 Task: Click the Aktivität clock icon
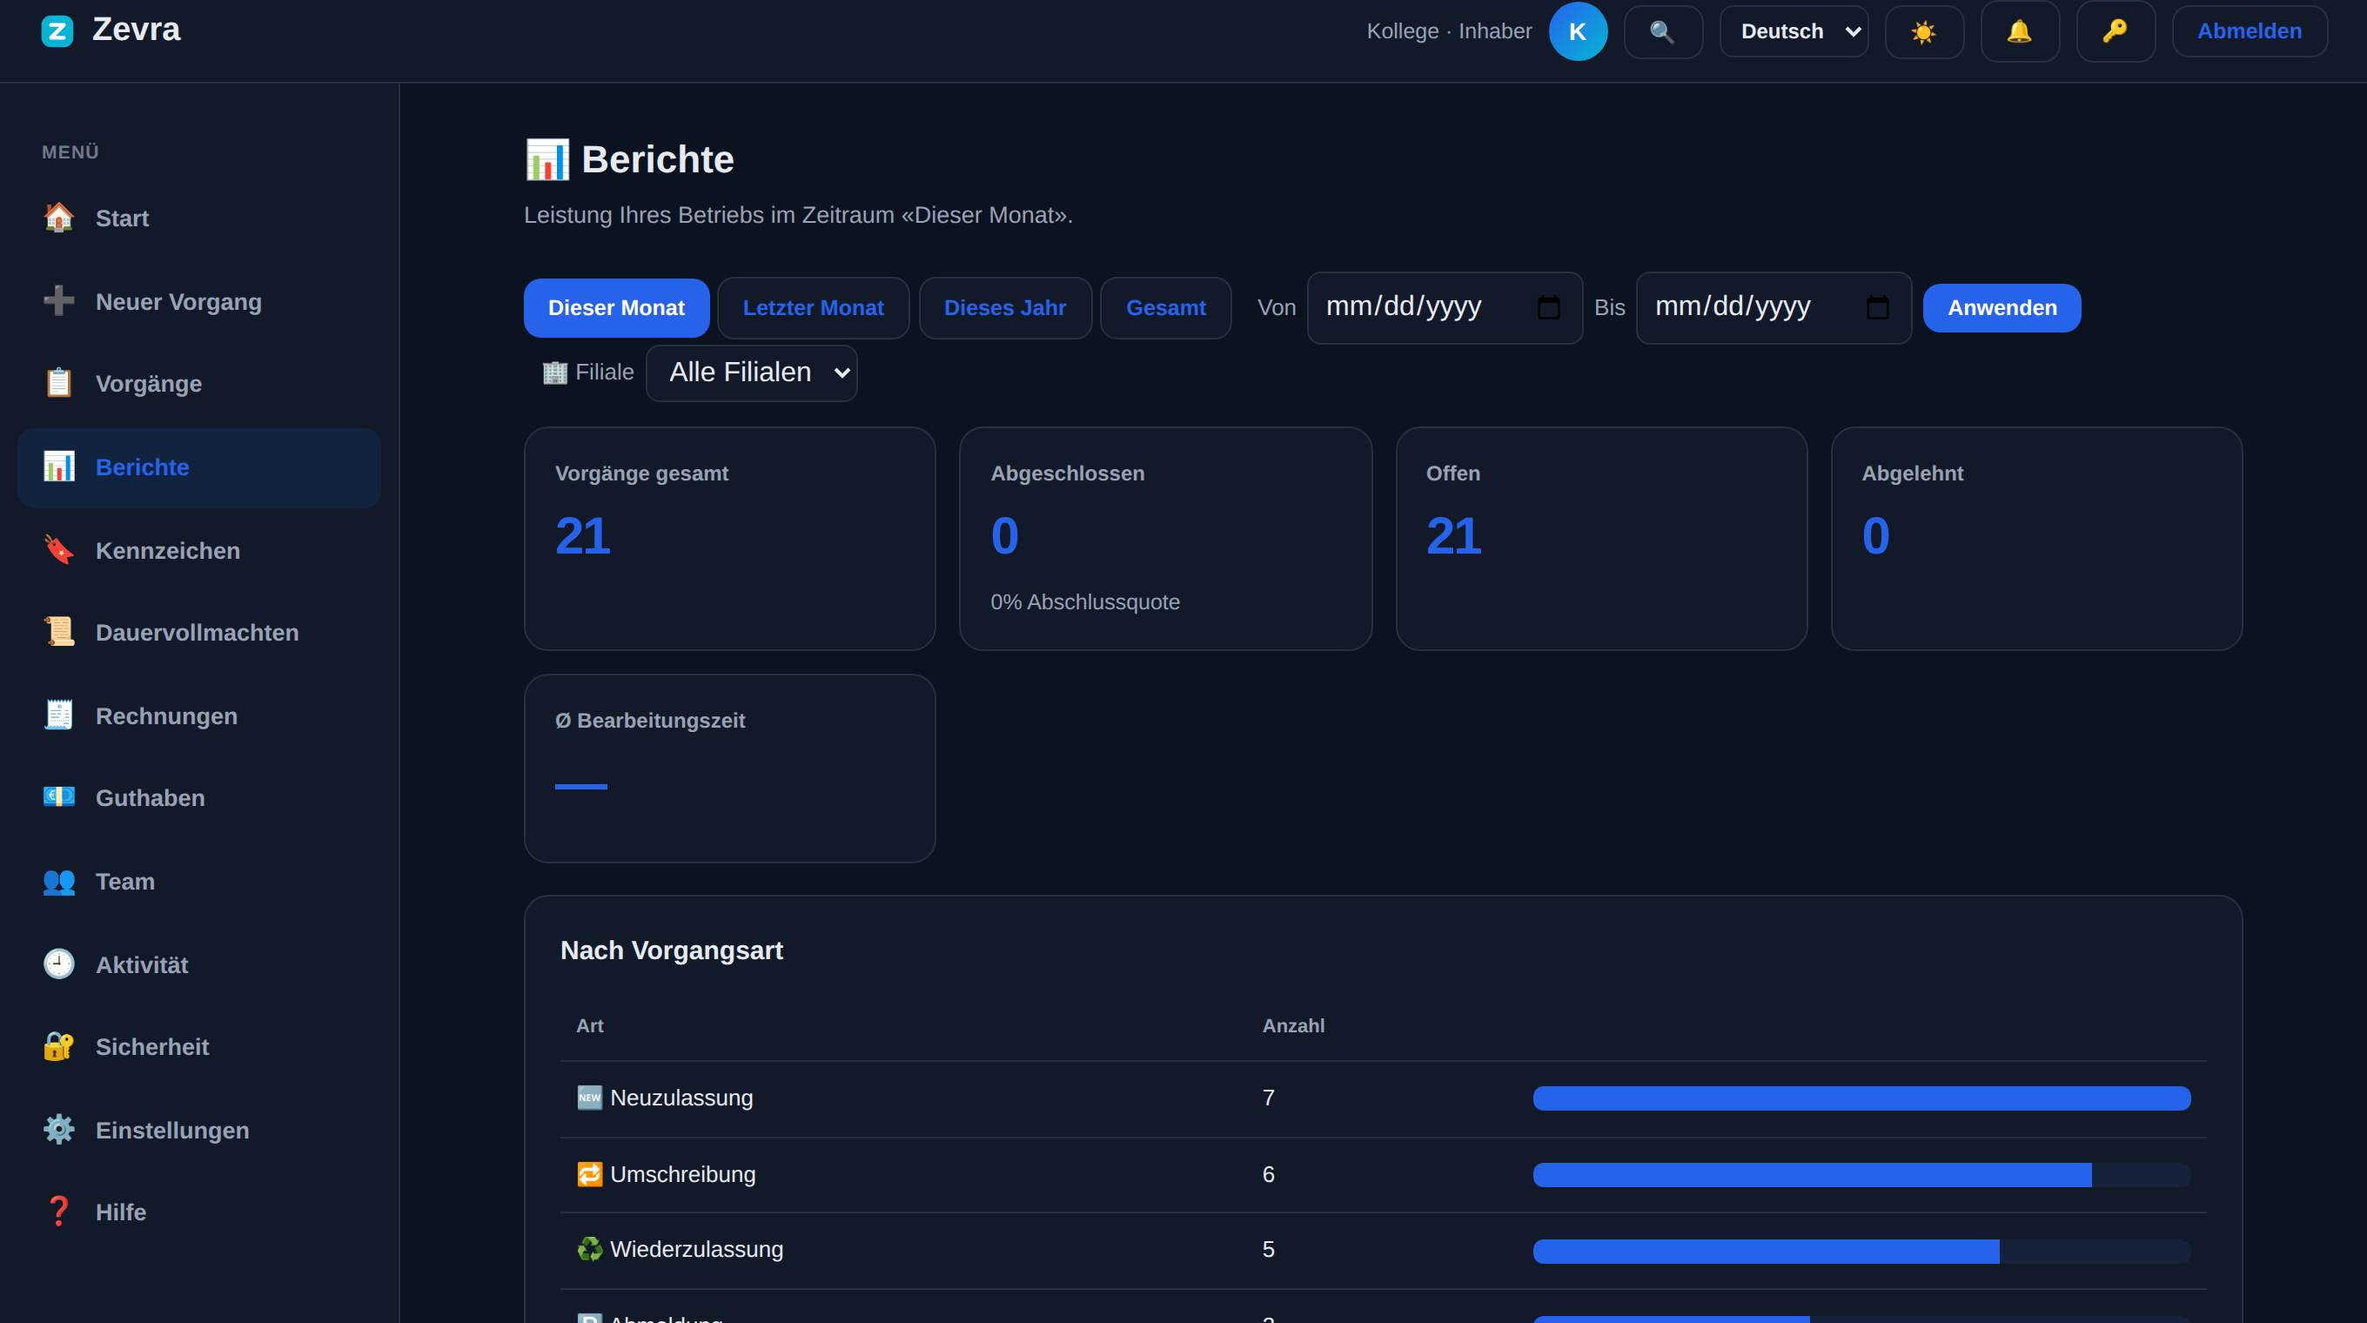click(59, 964)
